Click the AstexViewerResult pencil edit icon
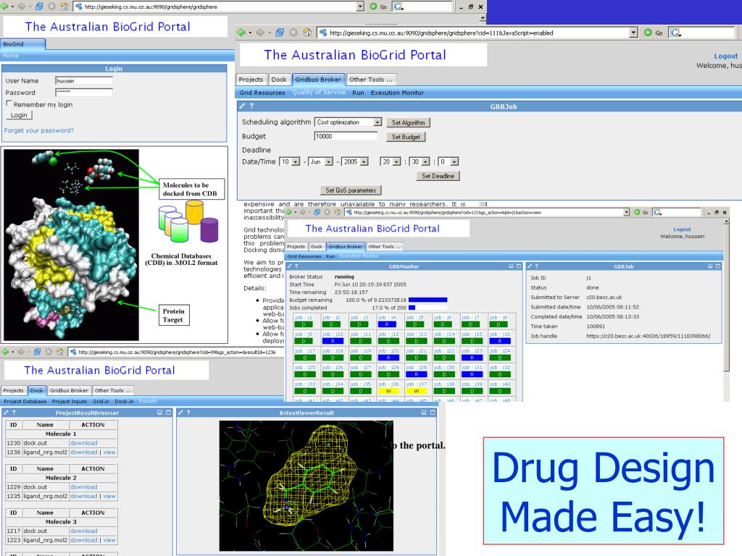The width and height of the screenshot is (742, 556). (180, 413)
